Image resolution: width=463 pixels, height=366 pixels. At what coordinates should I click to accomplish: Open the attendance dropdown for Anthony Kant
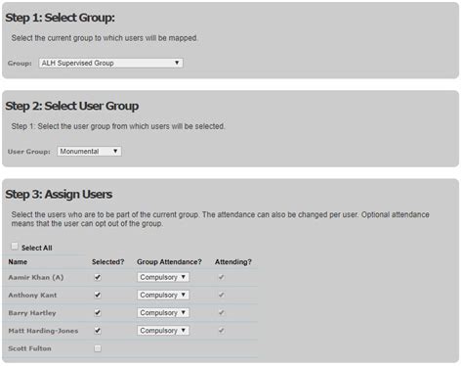coord(163,295)
